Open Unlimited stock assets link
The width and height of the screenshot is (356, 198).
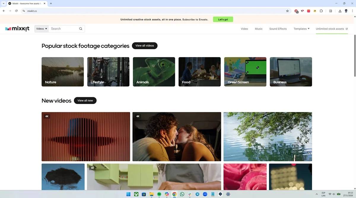(332, 29)
